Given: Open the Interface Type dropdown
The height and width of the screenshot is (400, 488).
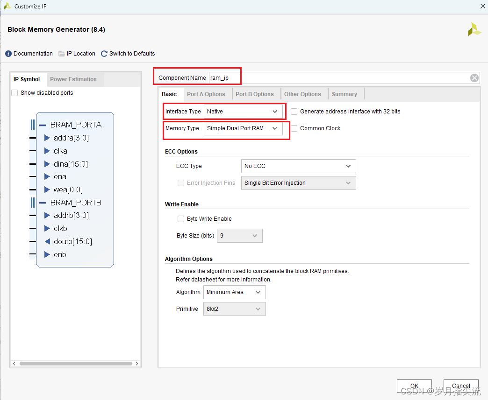Looking at the screenshot, I should [x=243, y=112].
